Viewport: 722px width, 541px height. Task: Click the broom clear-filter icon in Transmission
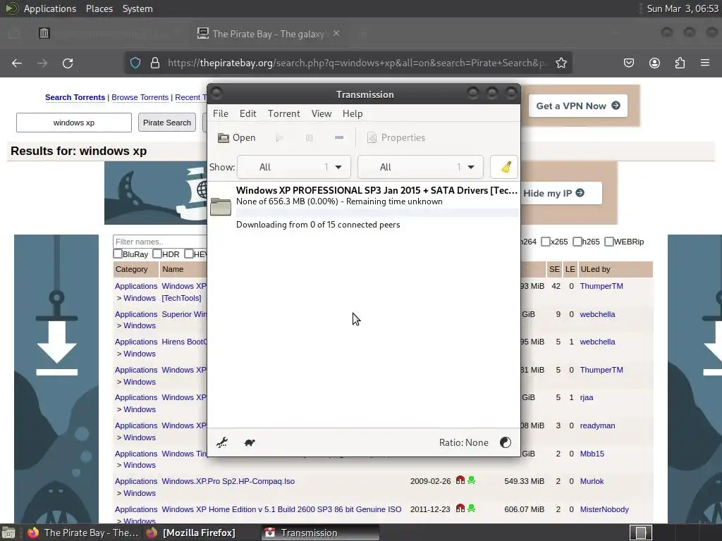(504, 167)
